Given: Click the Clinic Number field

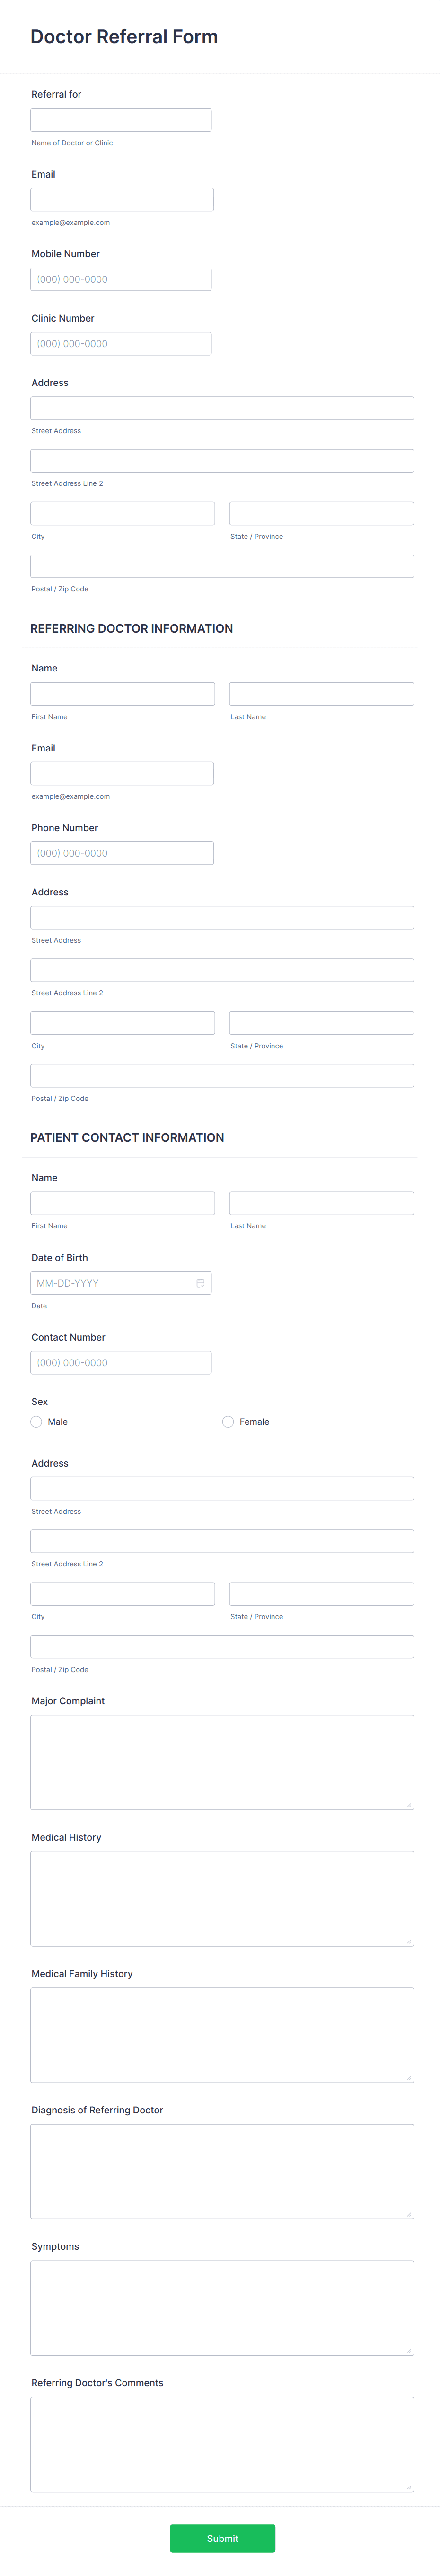Looking at the screenshot, I should (x=121, y=344).
